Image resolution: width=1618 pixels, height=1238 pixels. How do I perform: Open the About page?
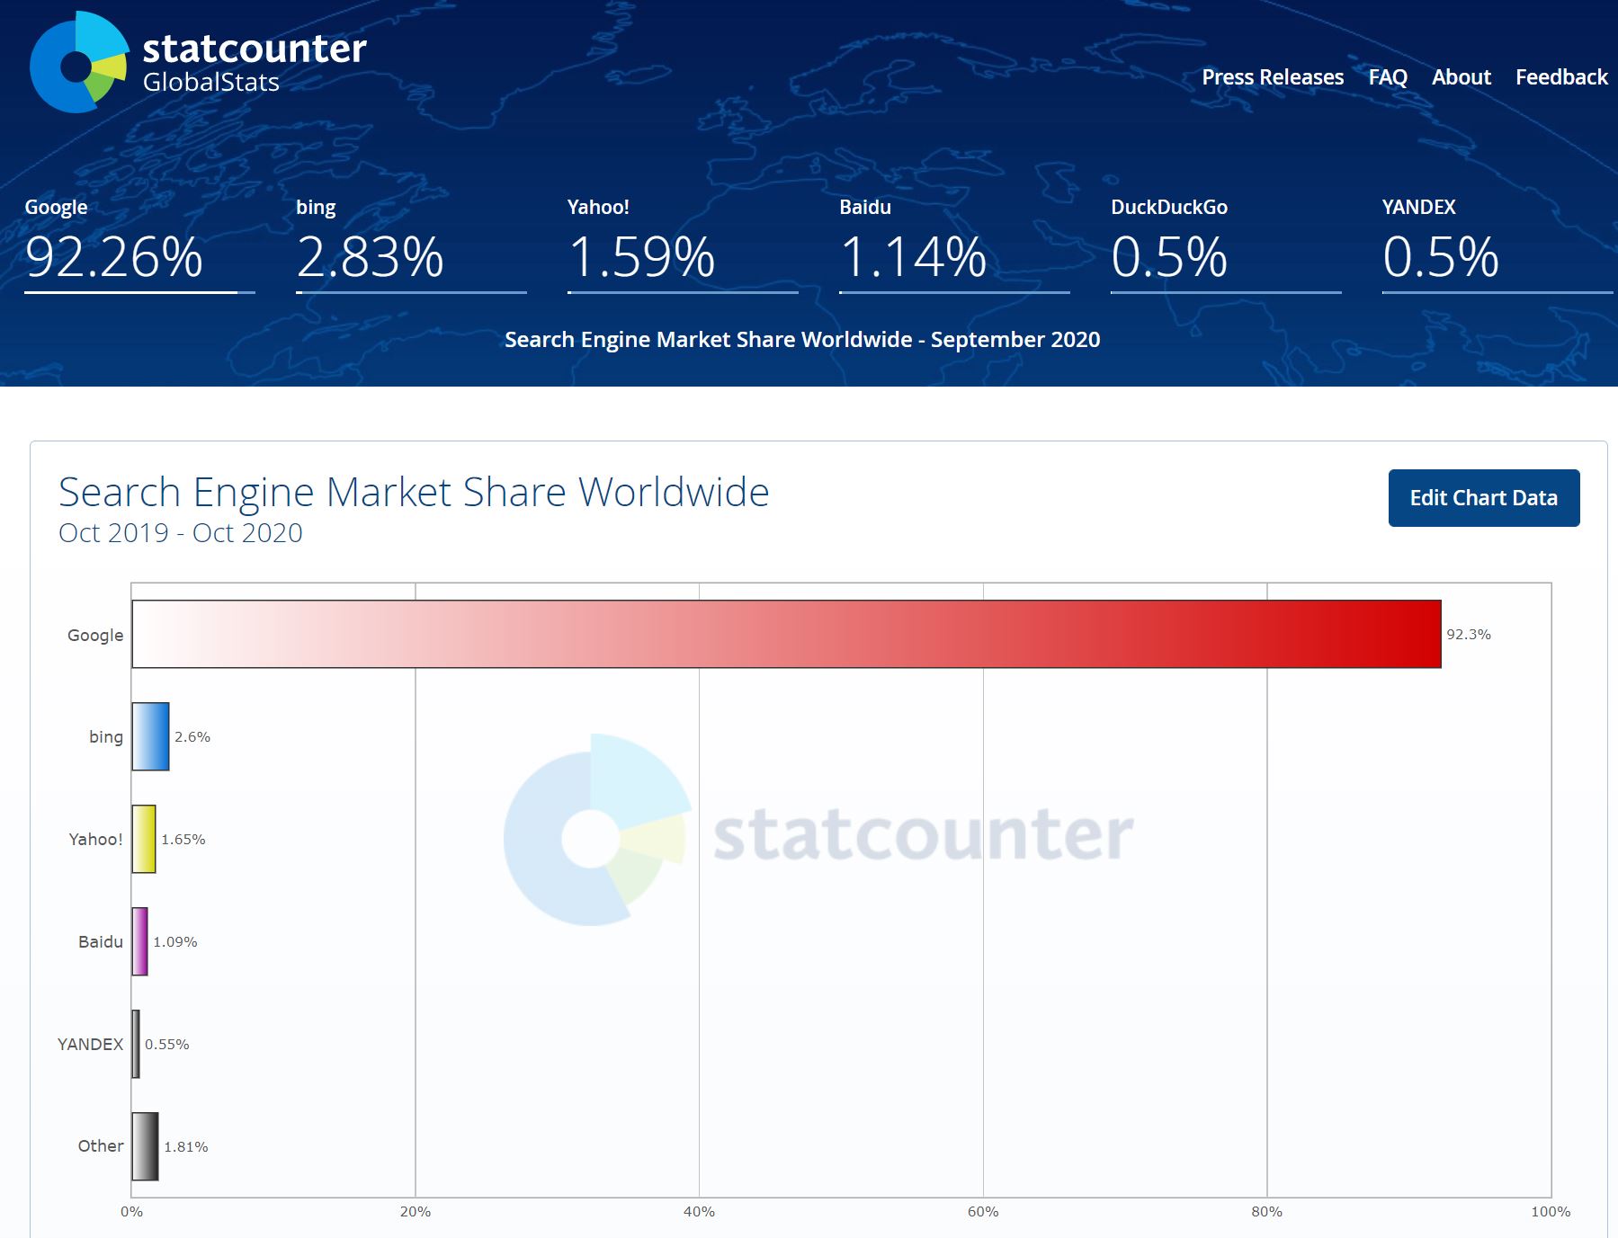click(x=1462, y=77)
